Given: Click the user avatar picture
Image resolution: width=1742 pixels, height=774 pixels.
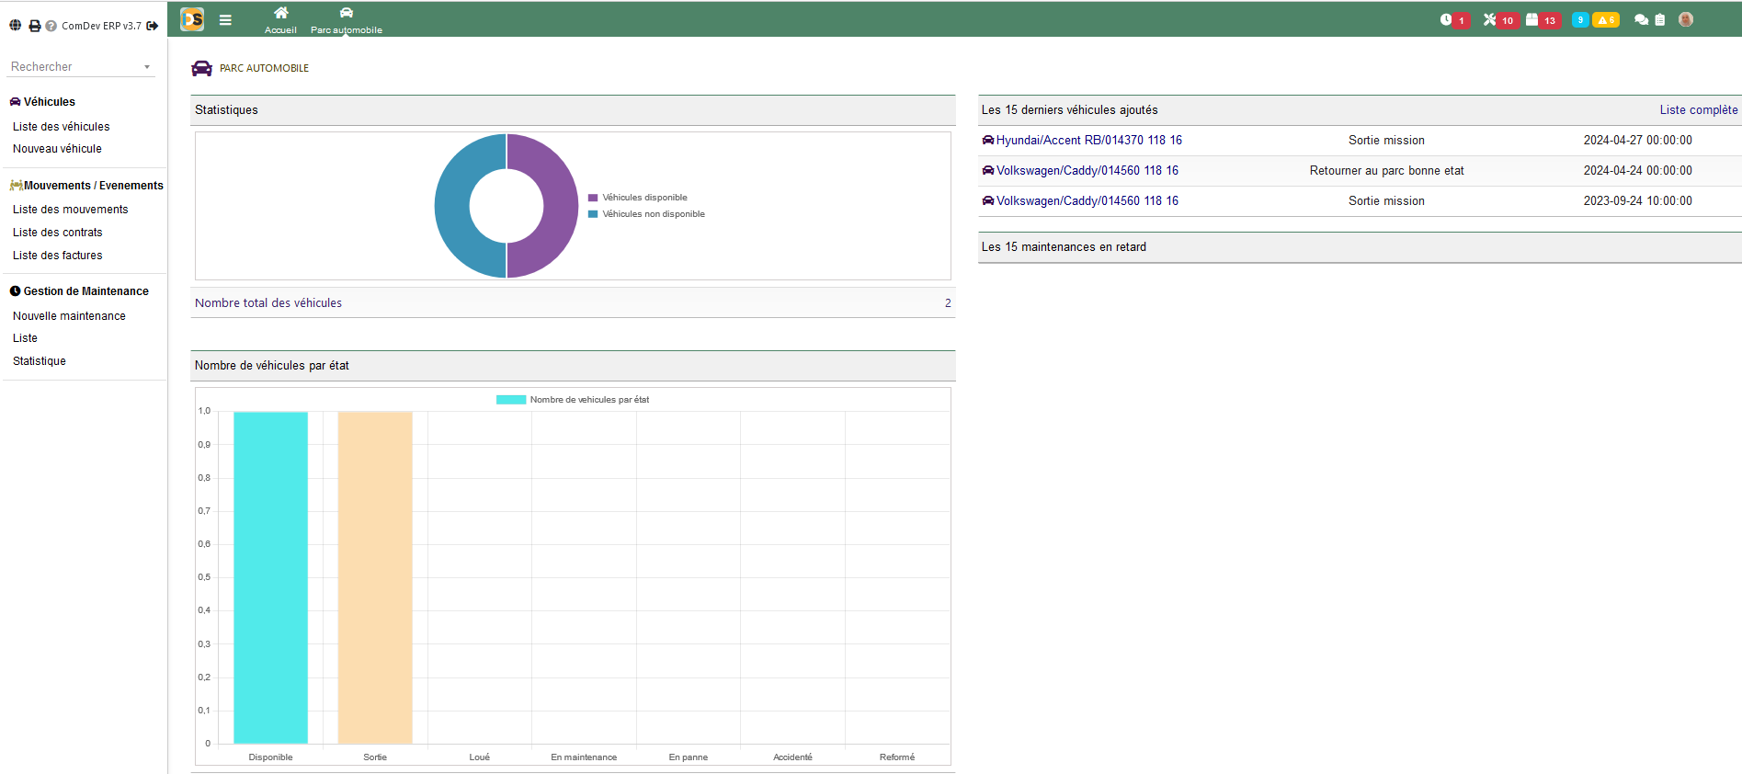Looking at the screenshot, I should (1686, 19).
